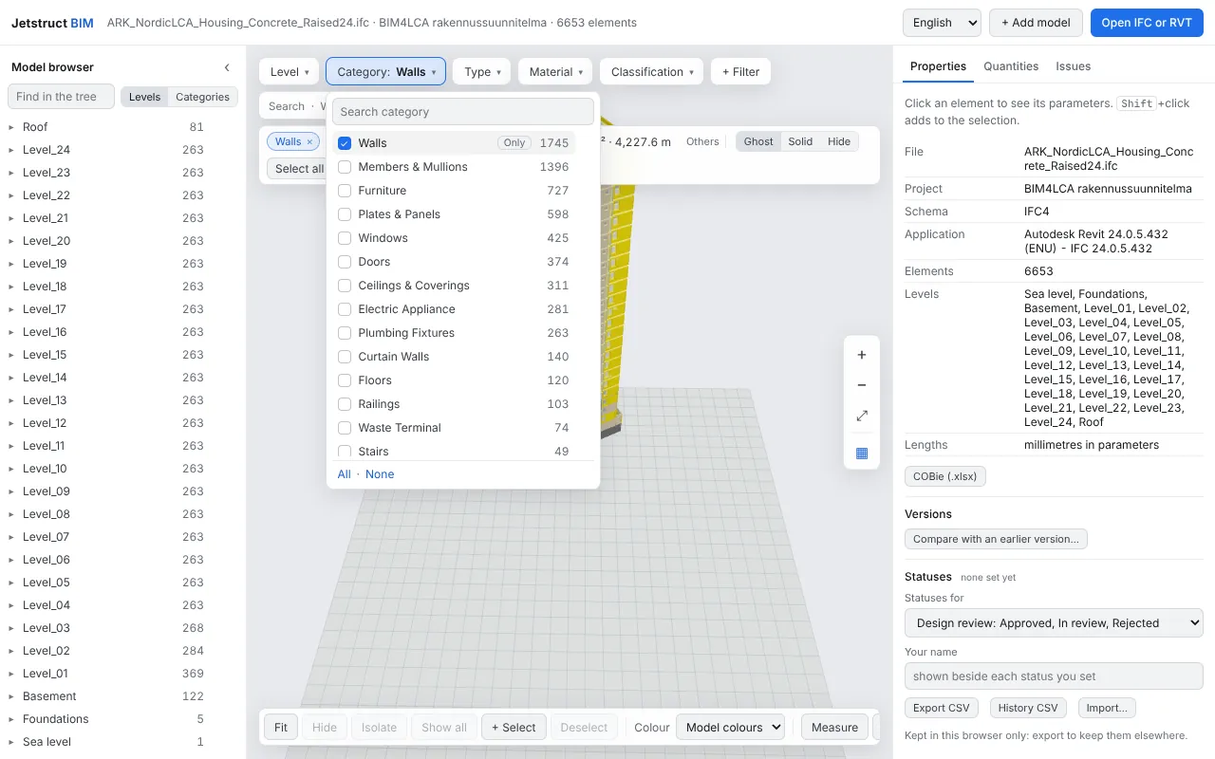The height and width of the screenshot is (759, 1215).
Task: Select the Windows category checkbox
Action: tap(345, 238)
